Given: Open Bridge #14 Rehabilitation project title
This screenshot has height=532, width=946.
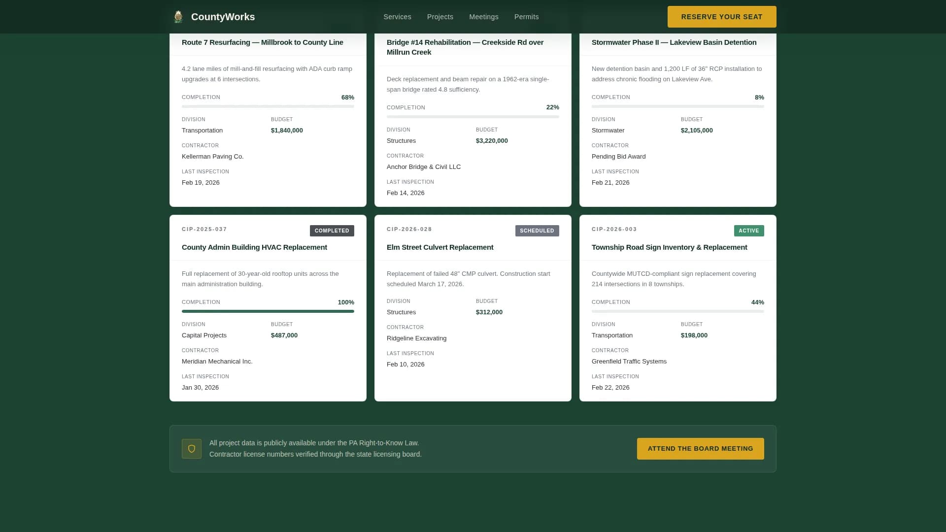Looking at the screenshot, I should (465, 47).
